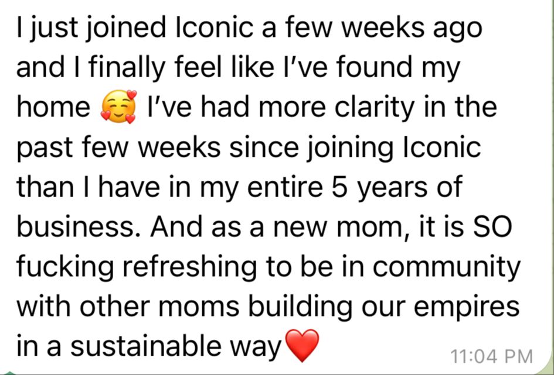Click the word "weeks" in the first line
The height and width of the screenshot is (375, 554).
pyautogui.click(x=378, y=27)
